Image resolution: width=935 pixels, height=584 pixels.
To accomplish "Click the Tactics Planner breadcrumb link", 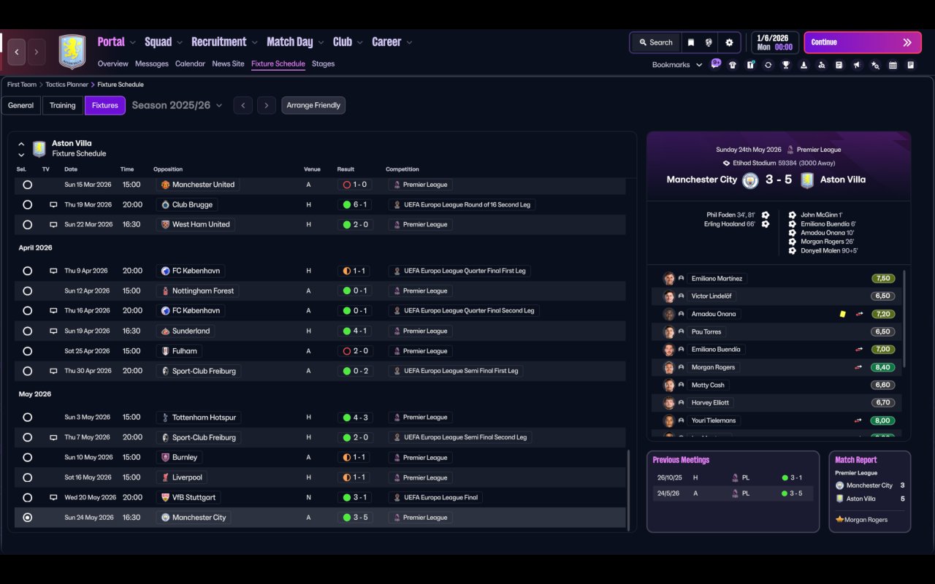I will 67,85.
